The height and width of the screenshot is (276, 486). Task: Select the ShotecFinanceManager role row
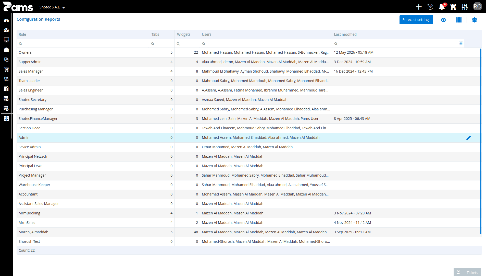(249, 119)
